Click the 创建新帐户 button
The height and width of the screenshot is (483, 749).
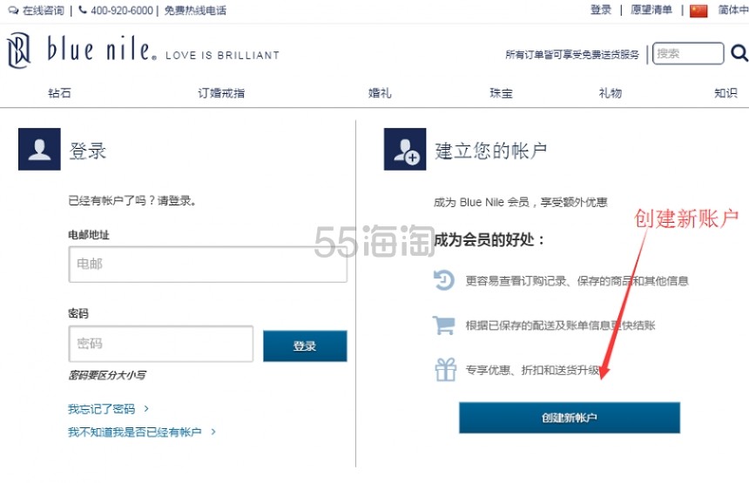569,418
